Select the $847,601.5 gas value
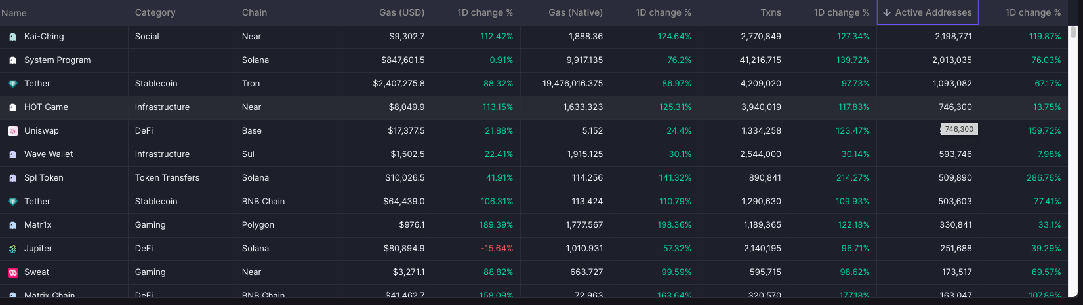Viewport: 1083px width, 305px height. 403,60
